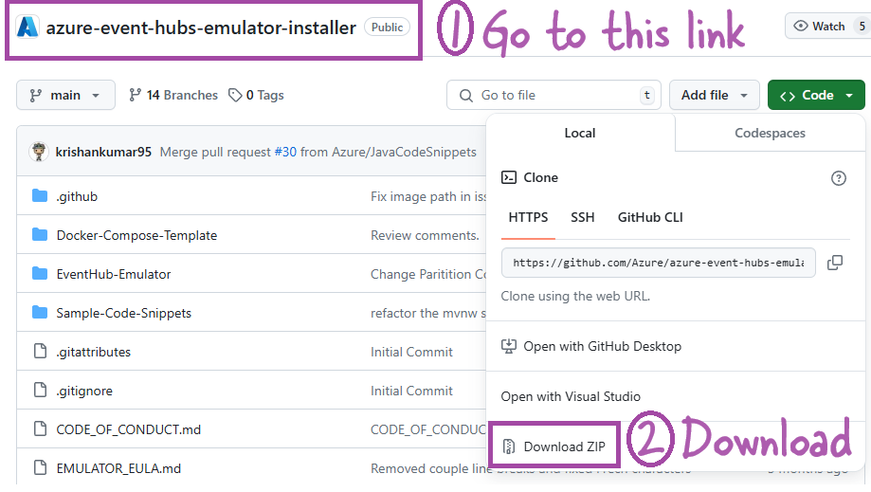Open the main branch selector dropdown
Screen dimensions: 871x492
pyautogui.click(x=65, y=95)
